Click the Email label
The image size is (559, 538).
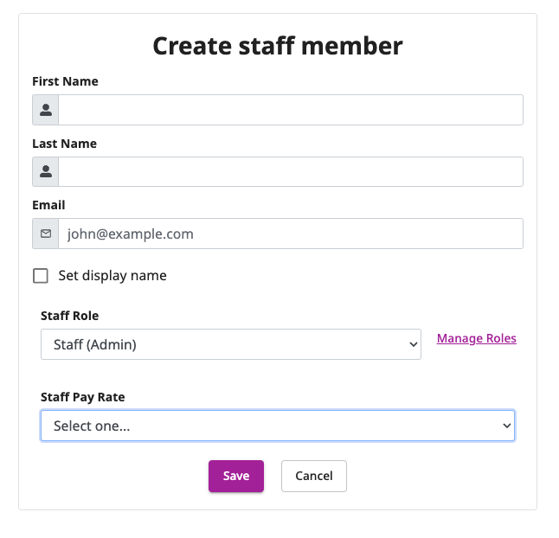click(48, 205)
